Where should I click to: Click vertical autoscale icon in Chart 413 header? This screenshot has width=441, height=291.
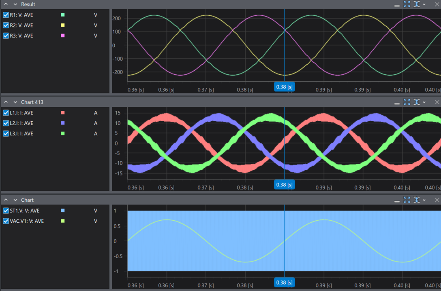[417, 102]
